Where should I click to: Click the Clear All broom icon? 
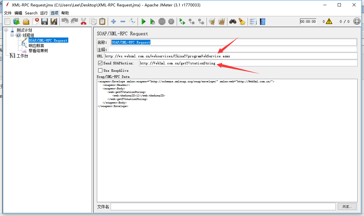[222, 21]
